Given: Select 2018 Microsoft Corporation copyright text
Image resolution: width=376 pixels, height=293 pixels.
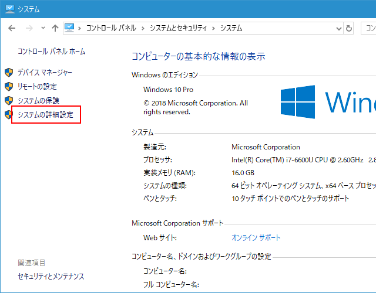Looking at the screenshot, I should pos(196,107).
